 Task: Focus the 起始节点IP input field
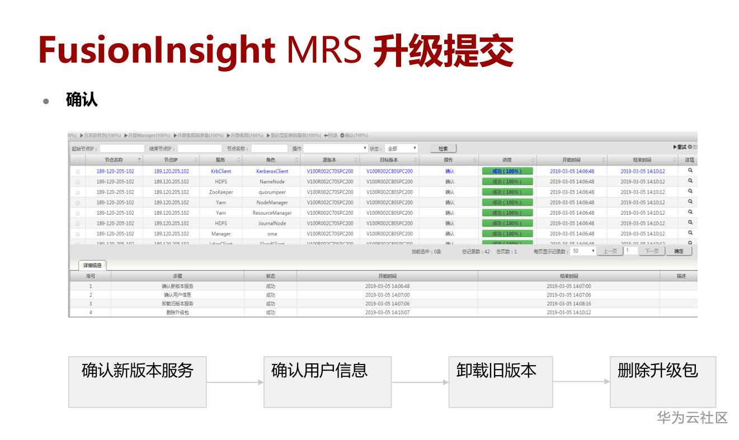pos(122,149)
